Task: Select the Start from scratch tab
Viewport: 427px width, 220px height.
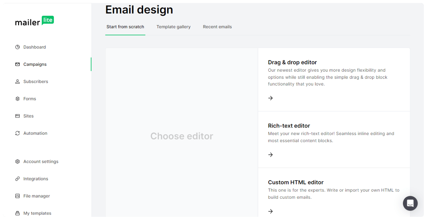Action: 125,27
